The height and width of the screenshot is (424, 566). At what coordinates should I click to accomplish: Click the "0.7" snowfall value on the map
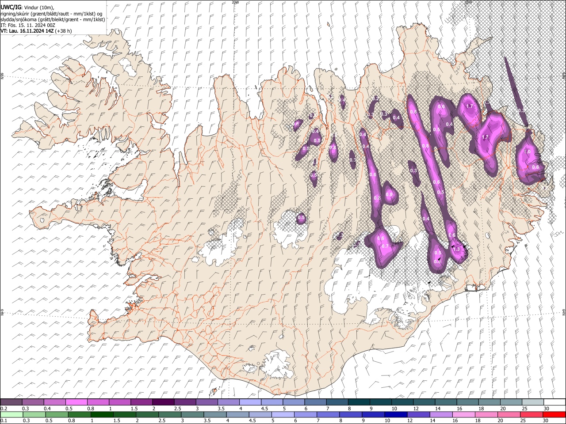pyautogui.click(x=385, y=246)
